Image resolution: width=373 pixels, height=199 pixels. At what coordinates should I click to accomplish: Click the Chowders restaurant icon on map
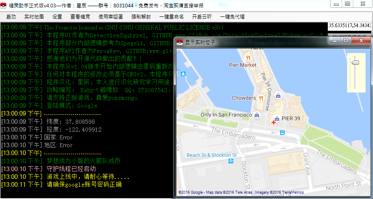click(x=261, y=98)
